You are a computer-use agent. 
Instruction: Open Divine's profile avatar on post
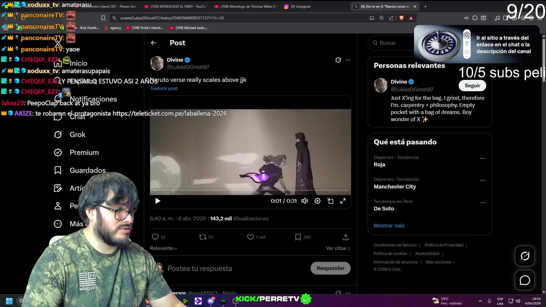[x=157, y=63]
